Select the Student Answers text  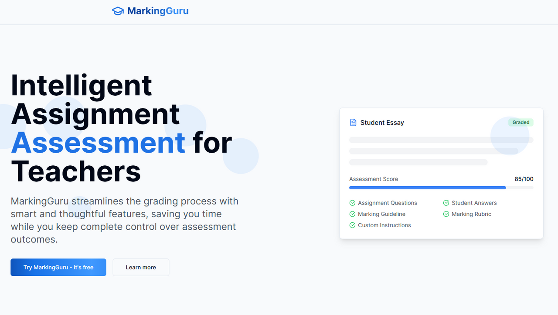tap(474, 203)
